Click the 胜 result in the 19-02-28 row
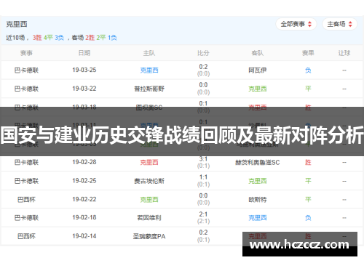Viewport: 364px width, 263px height. point(308,162)
